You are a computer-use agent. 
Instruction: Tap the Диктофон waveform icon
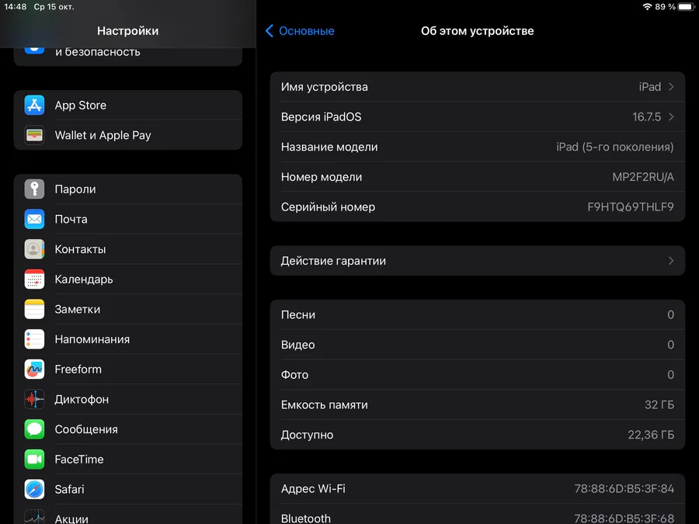tap(34, 399)
